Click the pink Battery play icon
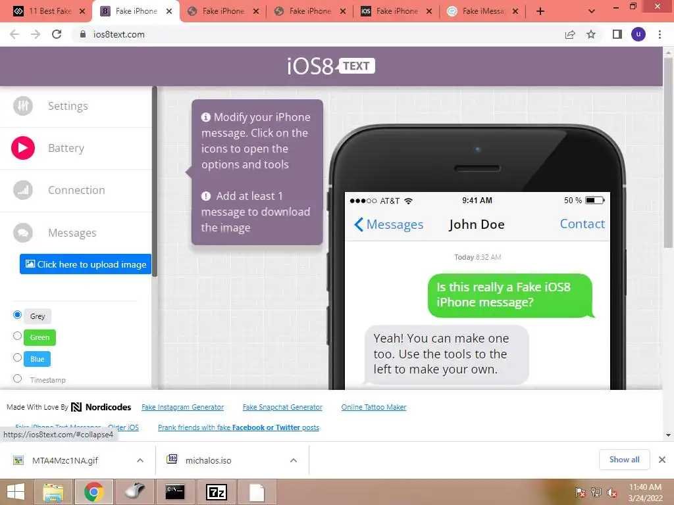The image size is (674, 505). (x=23, y=148)
